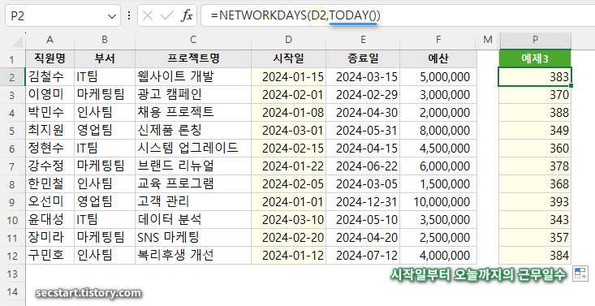This screenshot has height=306, width=595.
Task: Click inside the Name Box showing P2
Action: point(57,15)
